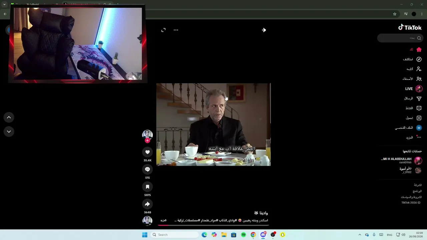Expand the video to fullscreen
The image size is (427, 240).
coord(163,30)
